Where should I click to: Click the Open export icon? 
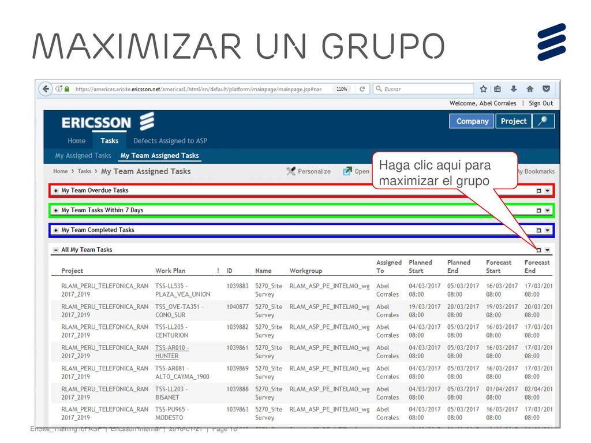(347, 171)
